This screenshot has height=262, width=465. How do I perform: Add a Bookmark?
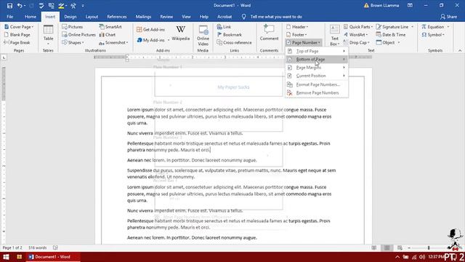pyautogui.click(x=230, y=34)
